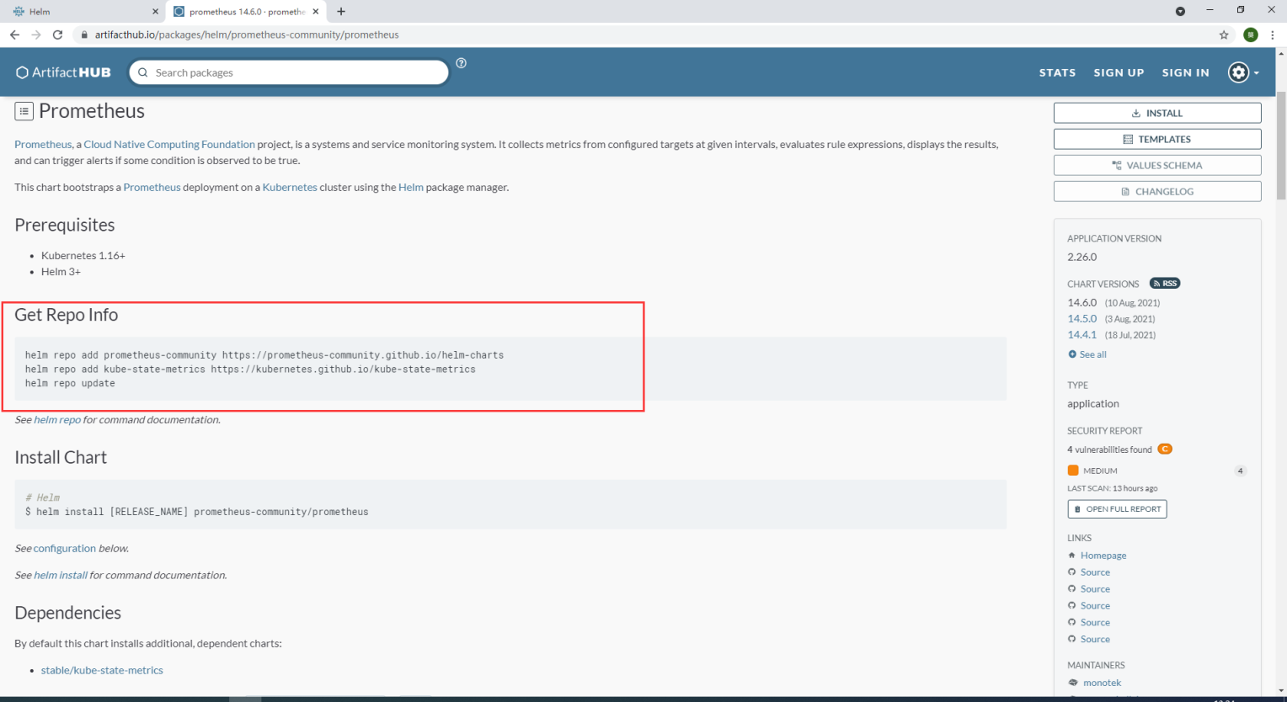This screenshot has height=702, width=1287.
Task: Click the VALUES SCHEMA button
Action: [x=1157, y=165]
